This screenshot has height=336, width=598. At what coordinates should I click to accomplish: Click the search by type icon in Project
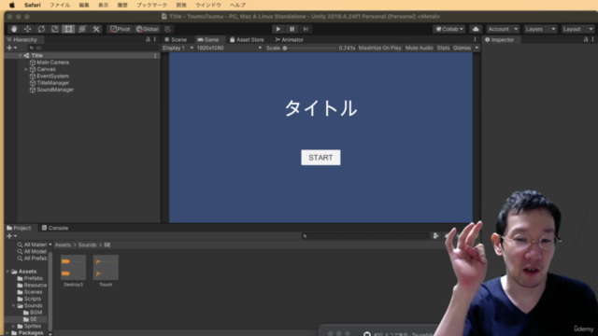[435, 236]
